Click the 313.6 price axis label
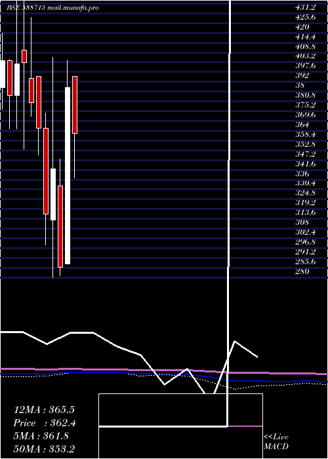 point(305,213)
